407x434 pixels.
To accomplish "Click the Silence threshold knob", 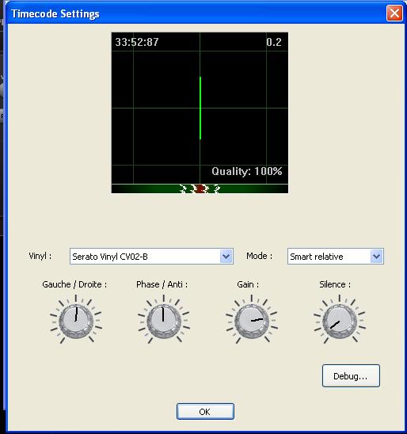I will [x=340, y=321].
